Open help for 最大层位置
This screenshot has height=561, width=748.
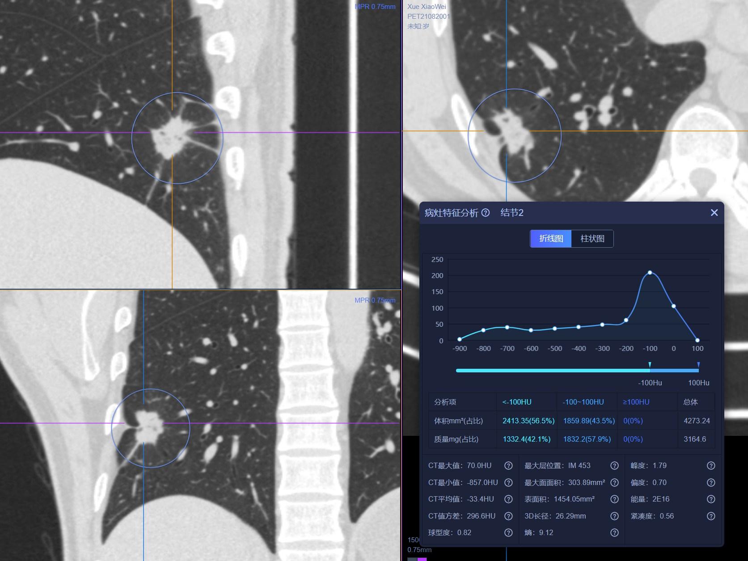click(614, 466)
